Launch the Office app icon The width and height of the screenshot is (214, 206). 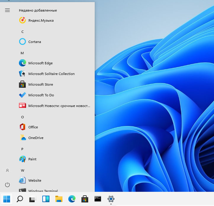click(22, 127)
